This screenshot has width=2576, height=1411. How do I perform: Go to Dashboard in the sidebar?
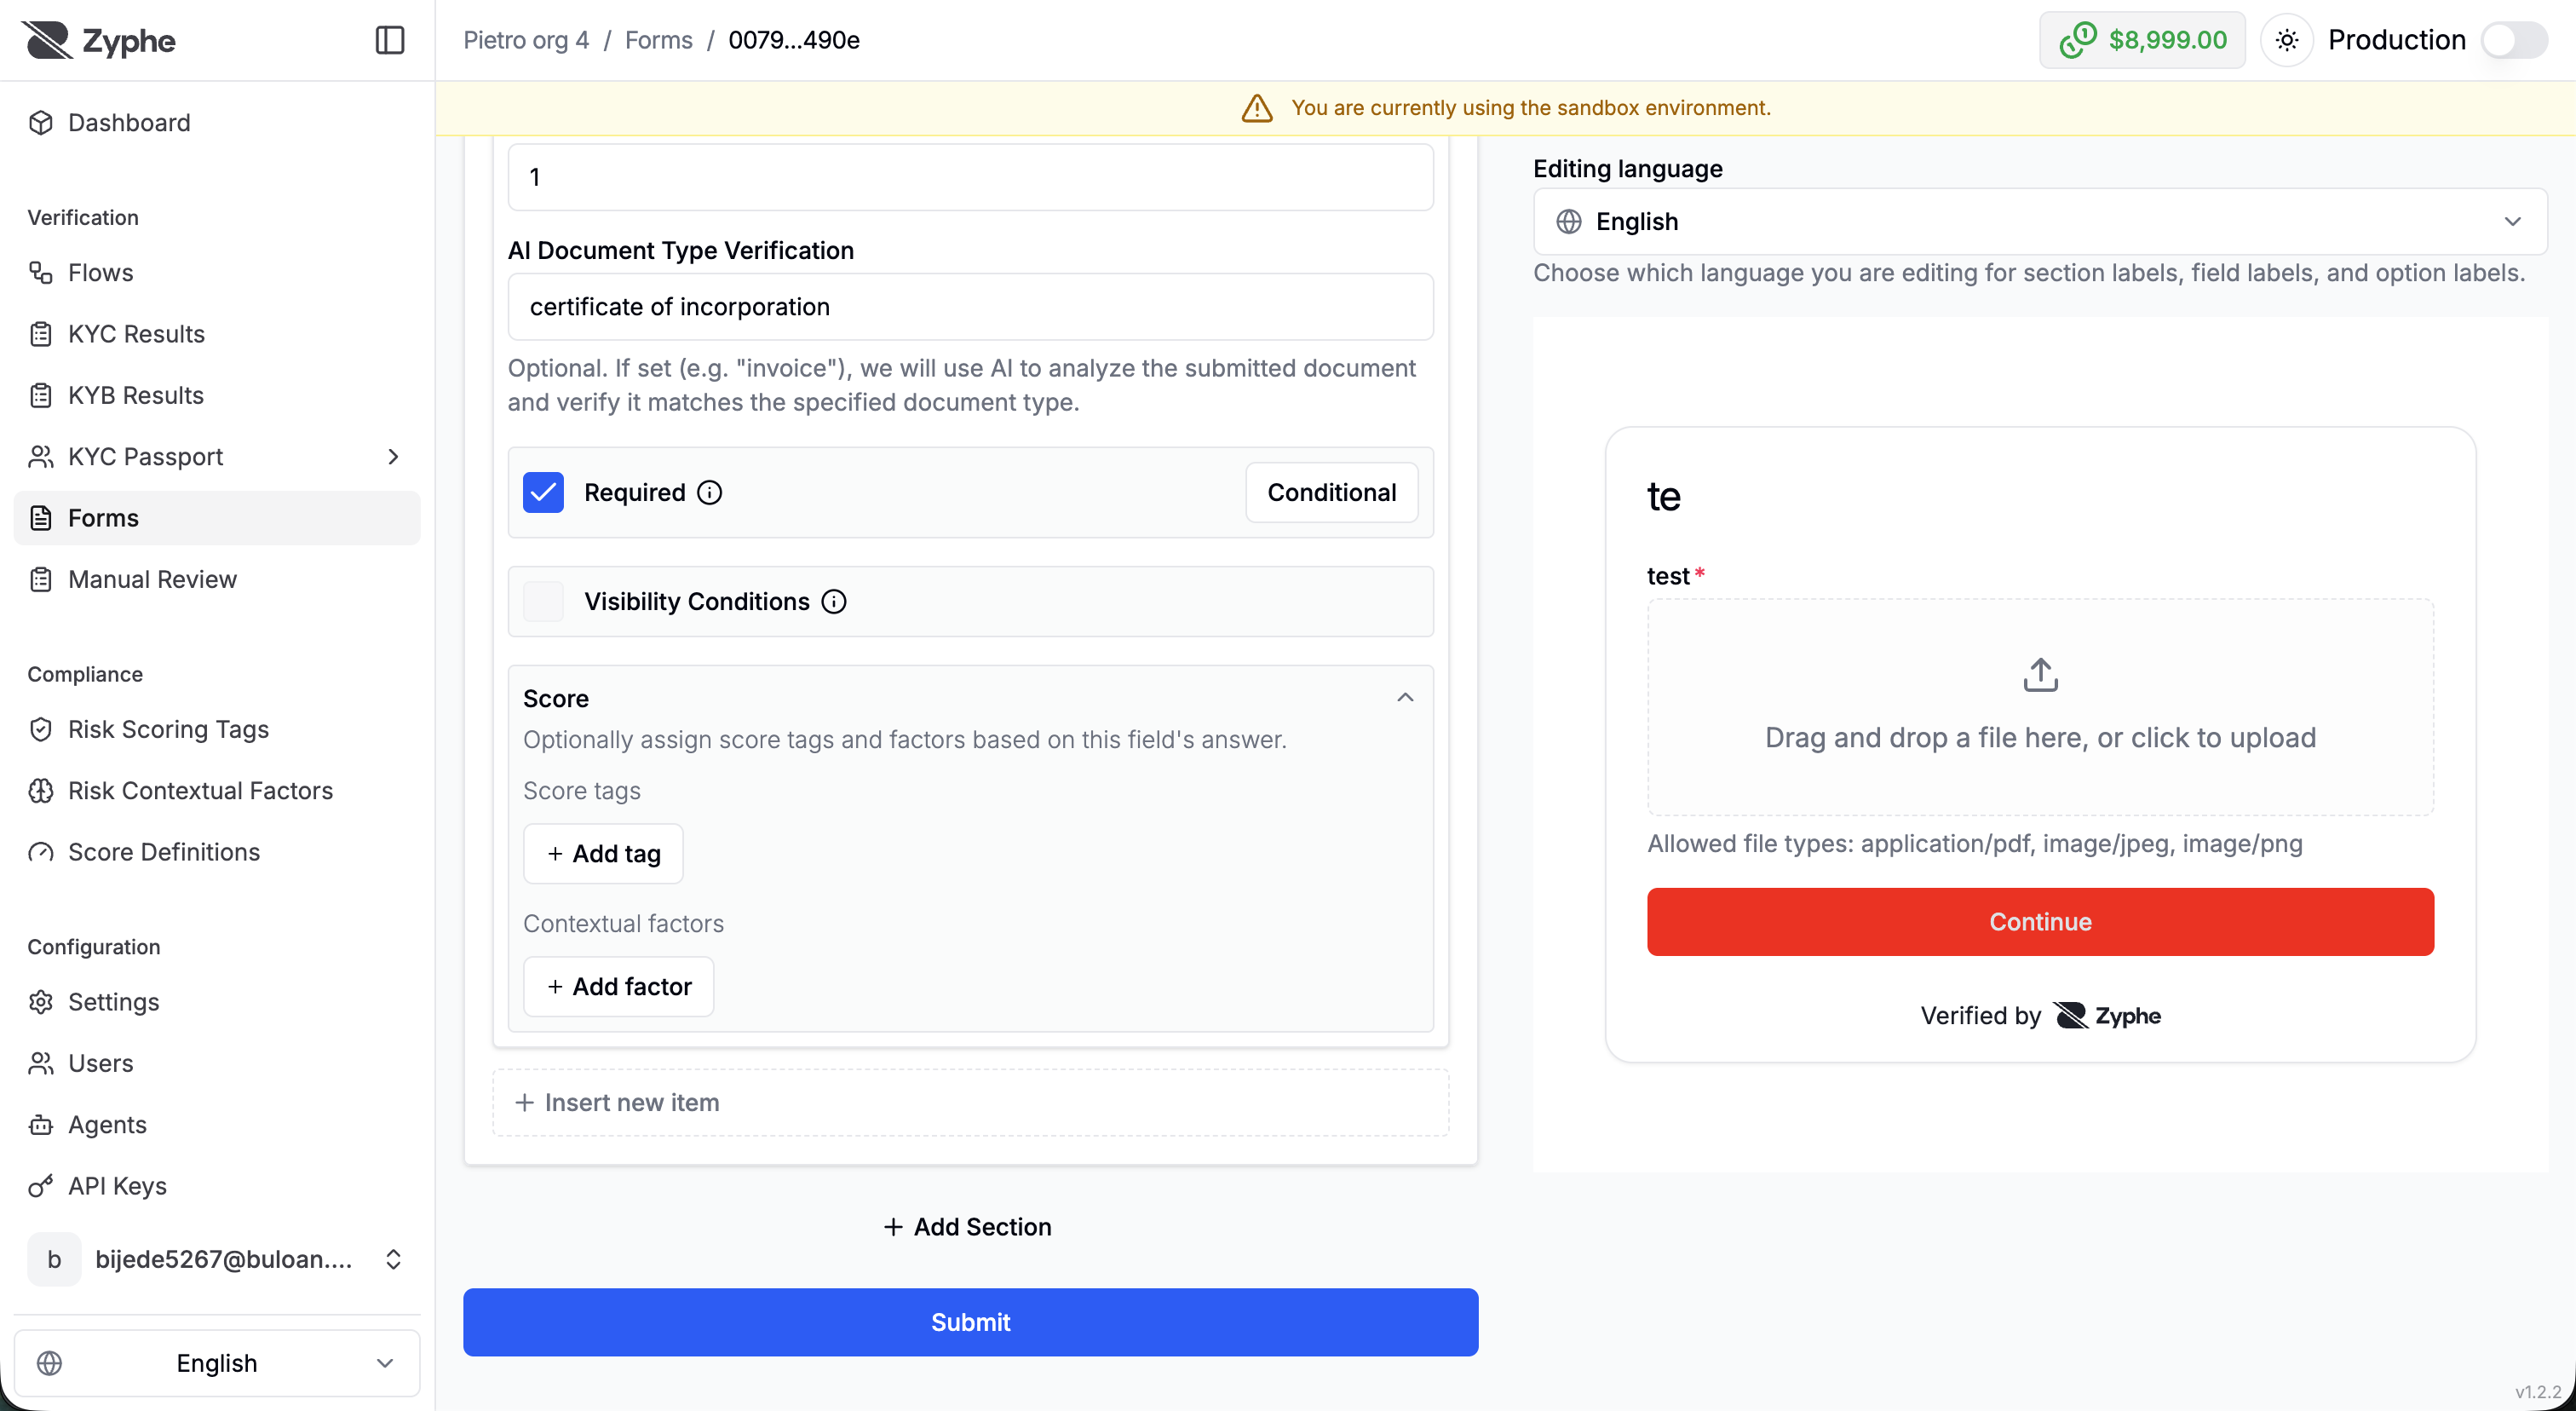pyautogui.click(x=217, y=122)
